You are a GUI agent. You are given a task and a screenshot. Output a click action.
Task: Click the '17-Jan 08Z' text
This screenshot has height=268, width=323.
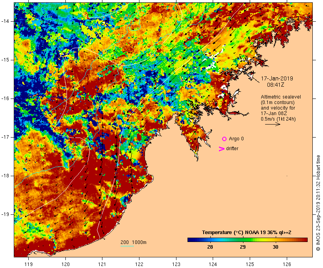[x=274, y=114]
